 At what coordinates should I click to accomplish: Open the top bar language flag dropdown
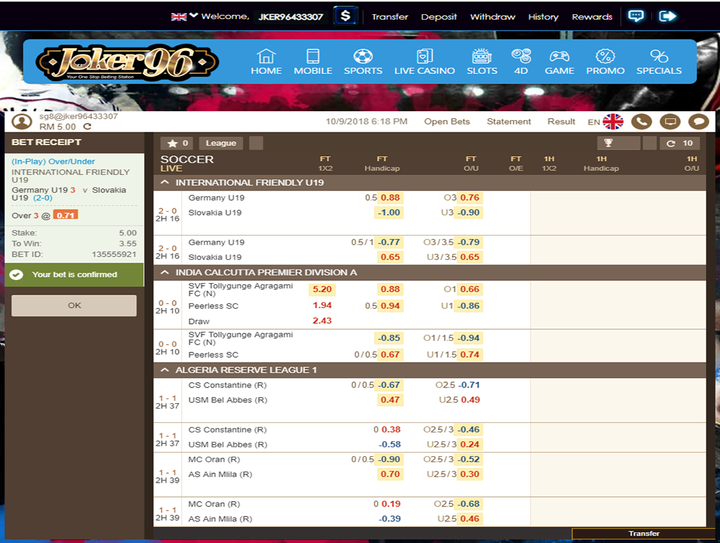coord(183,16)
